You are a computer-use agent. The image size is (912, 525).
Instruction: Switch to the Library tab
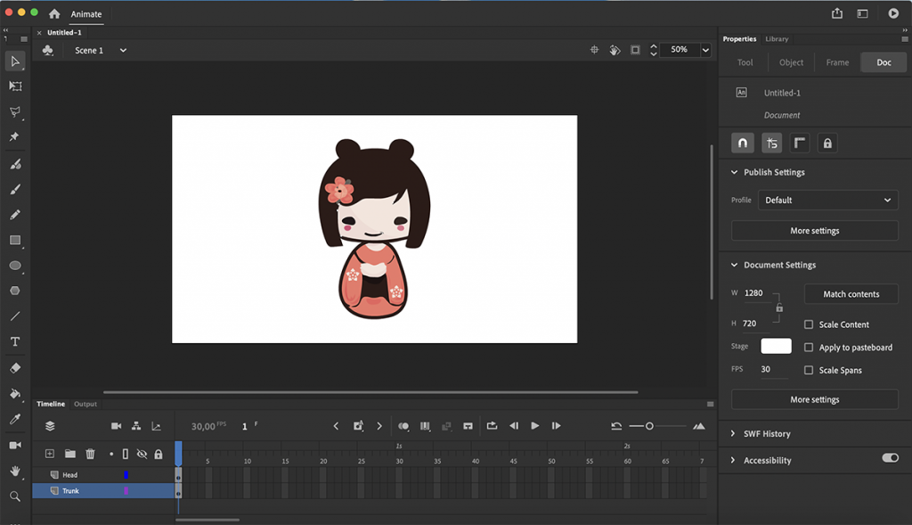coord(777,39)
